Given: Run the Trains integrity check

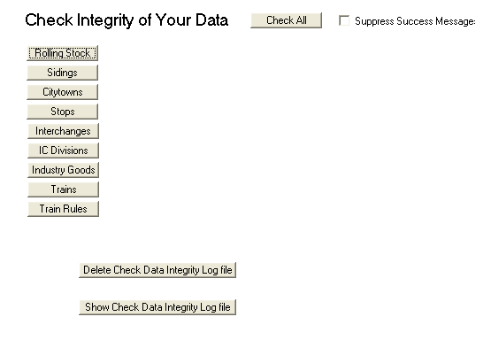Looking at the screenshot, I should click(63, 189).
